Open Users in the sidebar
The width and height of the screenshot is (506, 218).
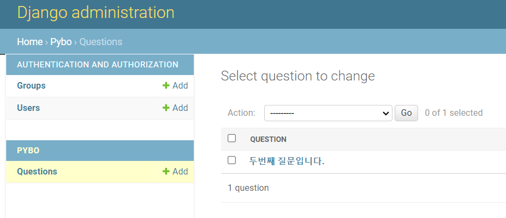28,108
